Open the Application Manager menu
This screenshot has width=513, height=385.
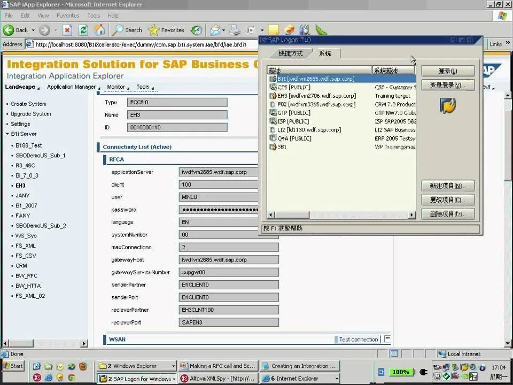click(x=73, y=87)
